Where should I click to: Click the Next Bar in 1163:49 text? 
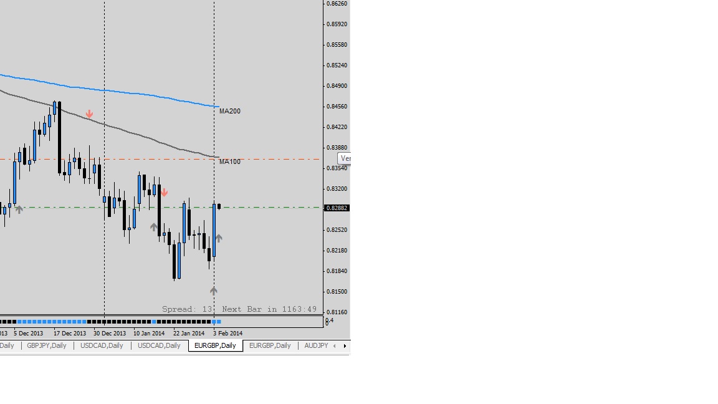[x=269, y=309]
